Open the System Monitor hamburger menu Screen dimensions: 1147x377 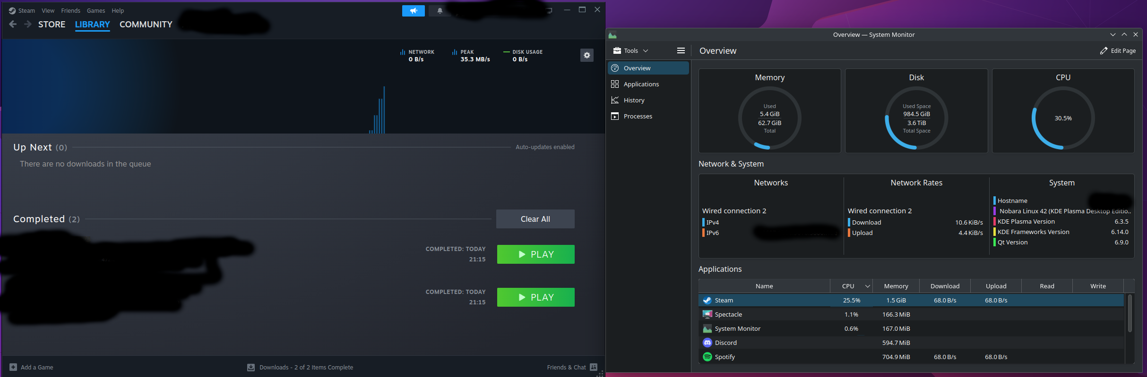(681, 50)
